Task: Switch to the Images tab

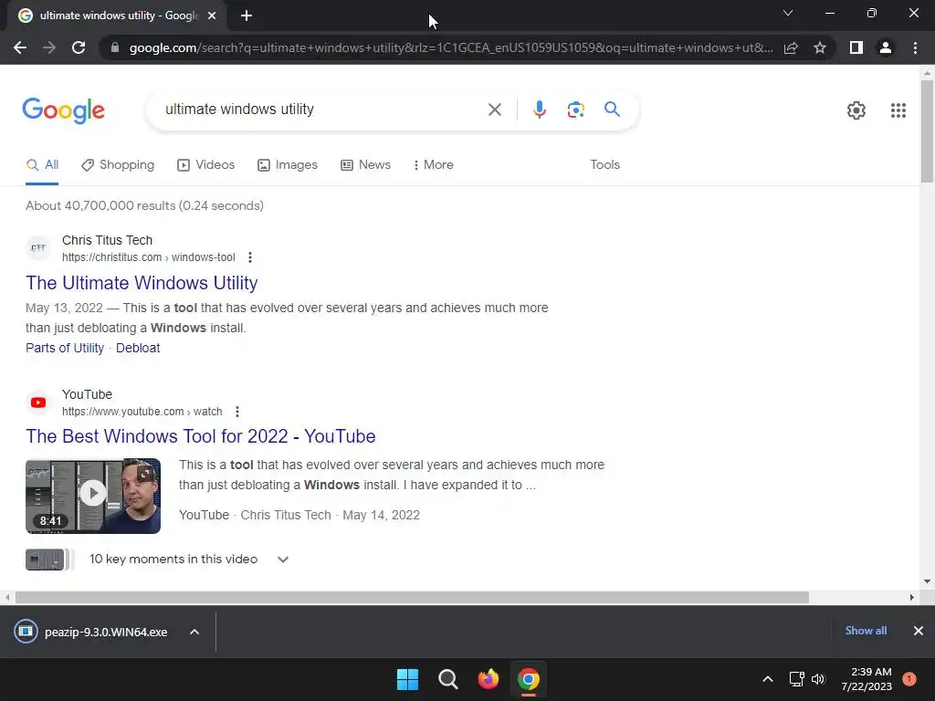Action: (x=288, y=165)
